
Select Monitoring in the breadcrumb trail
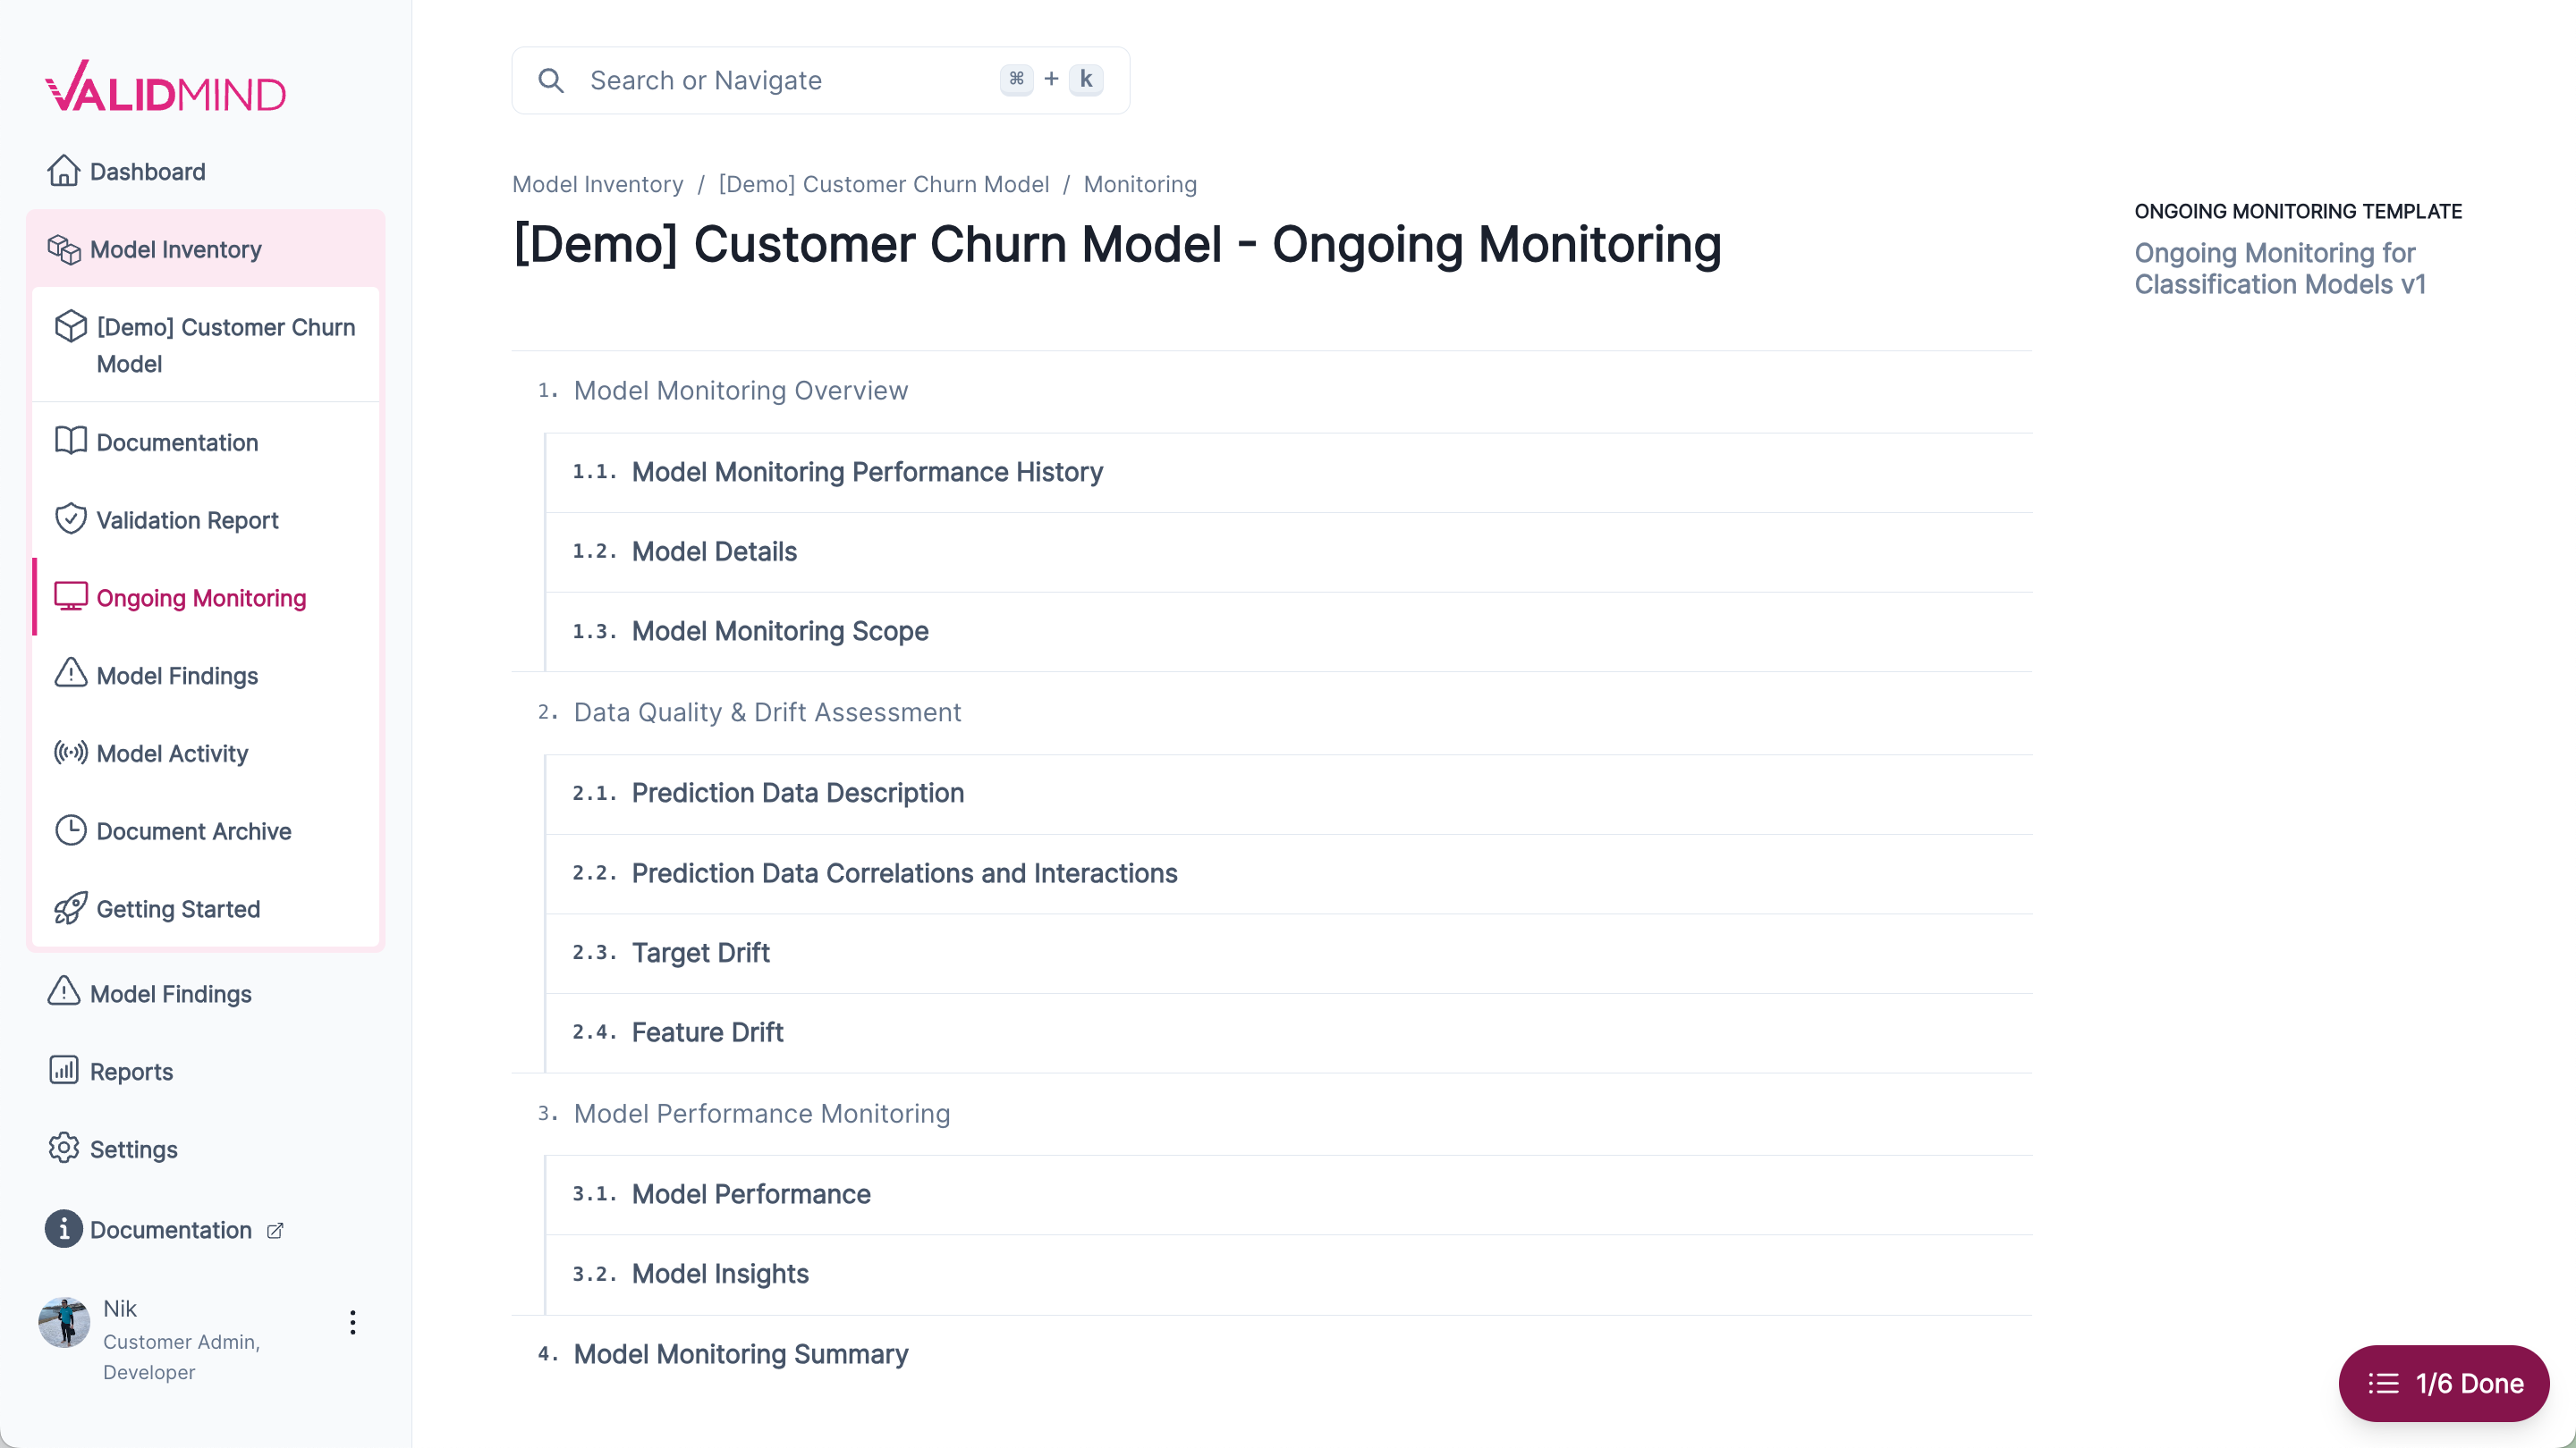point(1140,184)
